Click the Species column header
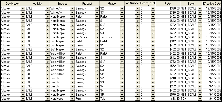 click(62, 4)
